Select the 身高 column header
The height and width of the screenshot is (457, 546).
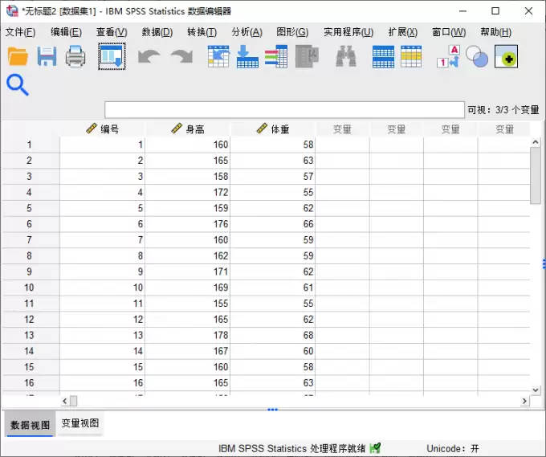[188, 129]
